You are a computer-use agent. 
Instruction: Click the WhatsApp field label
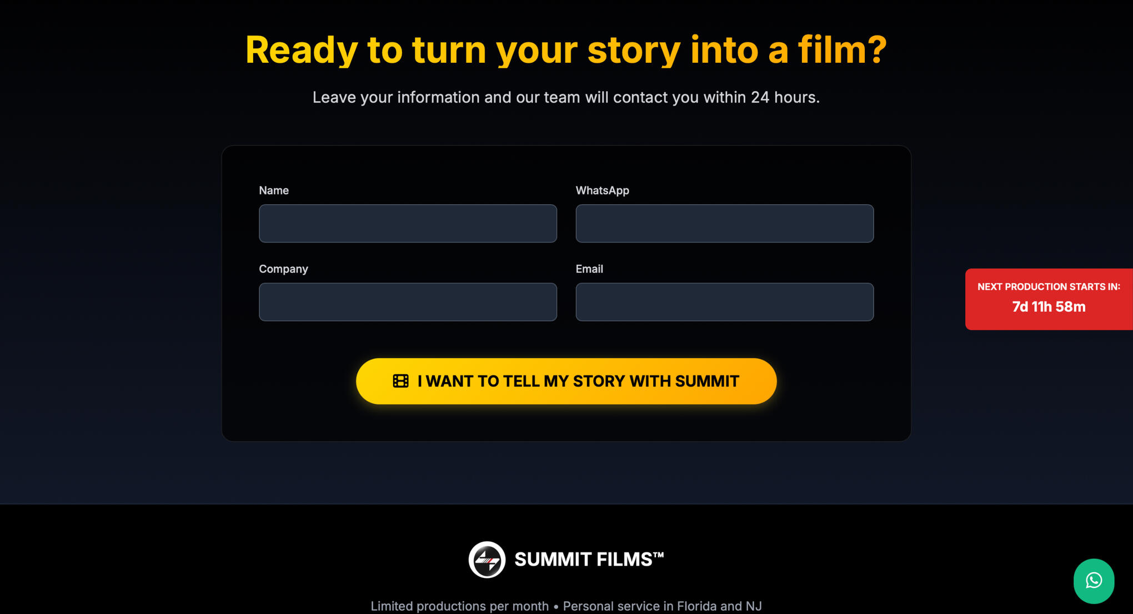pyautogui.click(x=602, y=190)
